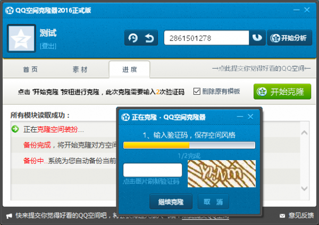Click the undo arrow icon

pos(149,38)
